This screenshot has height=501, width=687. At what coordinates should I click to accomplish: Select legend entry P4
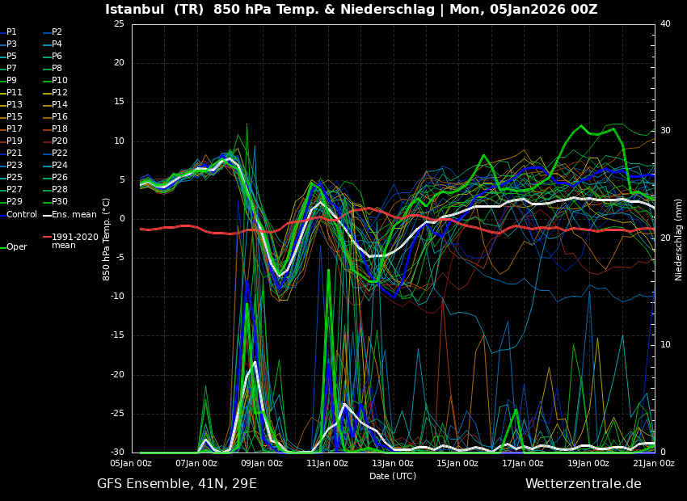point(57,44)
